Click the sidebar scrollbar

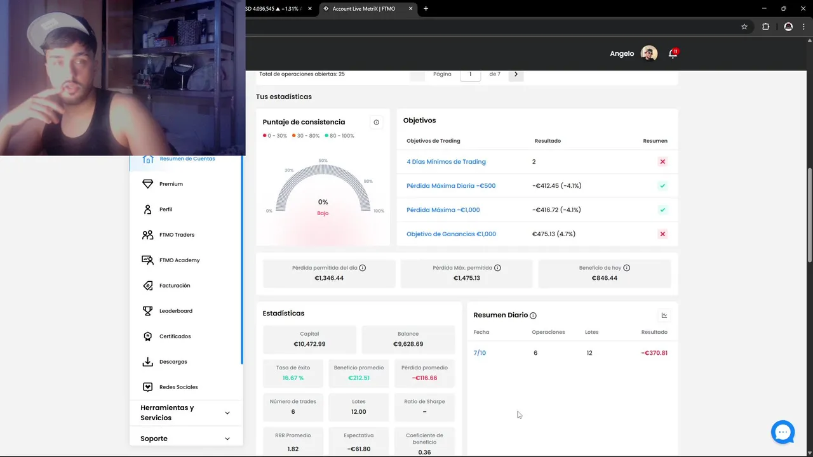click(x=241, y=260)
